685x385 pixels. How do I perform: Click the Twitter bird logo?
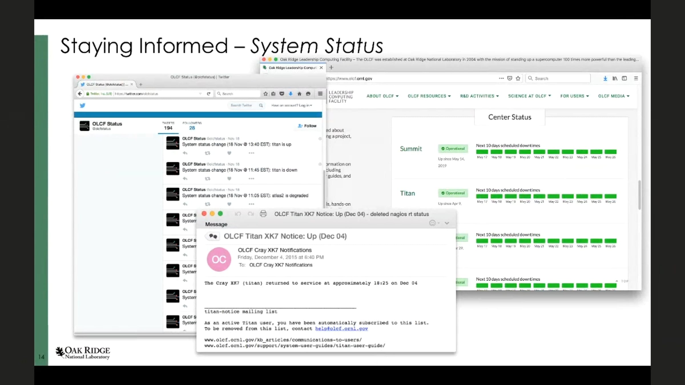(x=82, y=106)
